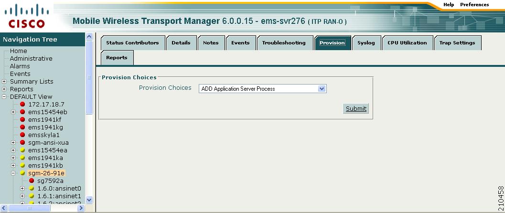Open the Provision Choices dropdown
This screenshot has height=213, width=505.
[262, 89]
